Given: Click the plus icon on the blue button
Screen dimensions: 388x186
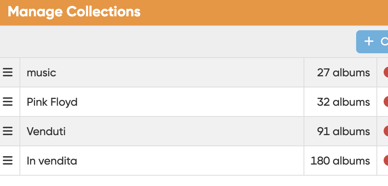Looking at the screenshot, I should 369,41.
